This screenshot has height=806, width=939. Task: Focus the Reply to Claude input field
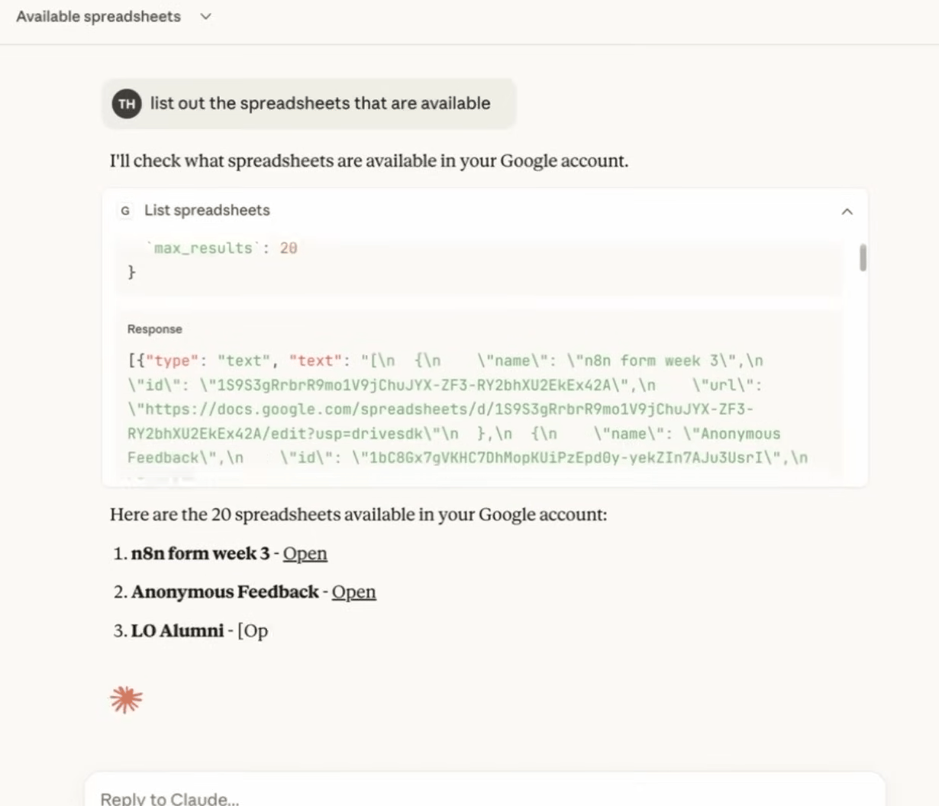tap(458, 798)
